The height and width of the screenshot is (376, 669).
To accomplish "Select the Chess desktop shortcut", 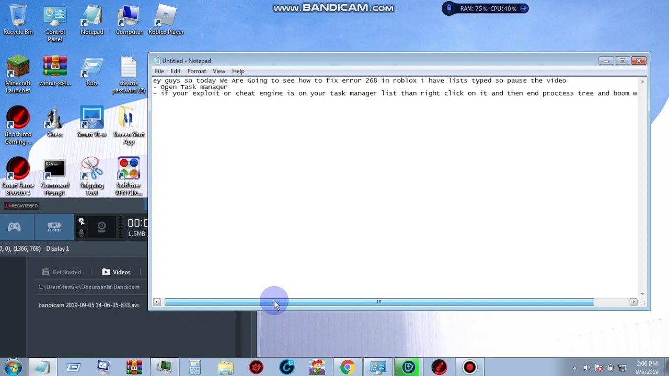I will pyautogui.click(x=55, y=122).
